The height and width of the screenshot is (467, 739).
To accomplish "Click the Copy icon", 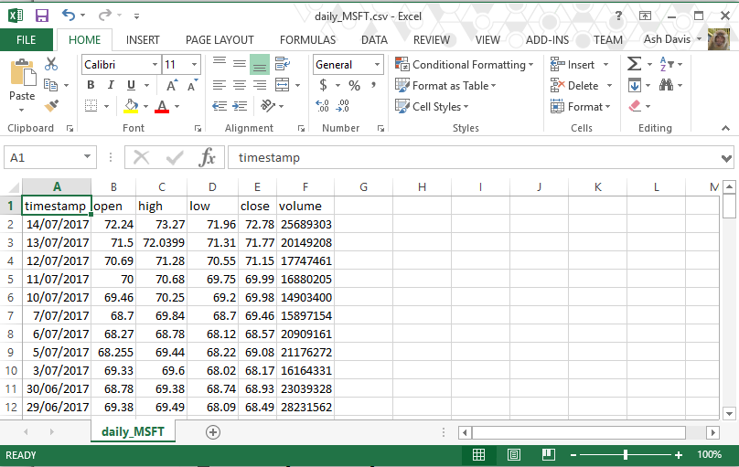I will pos(50,85).
